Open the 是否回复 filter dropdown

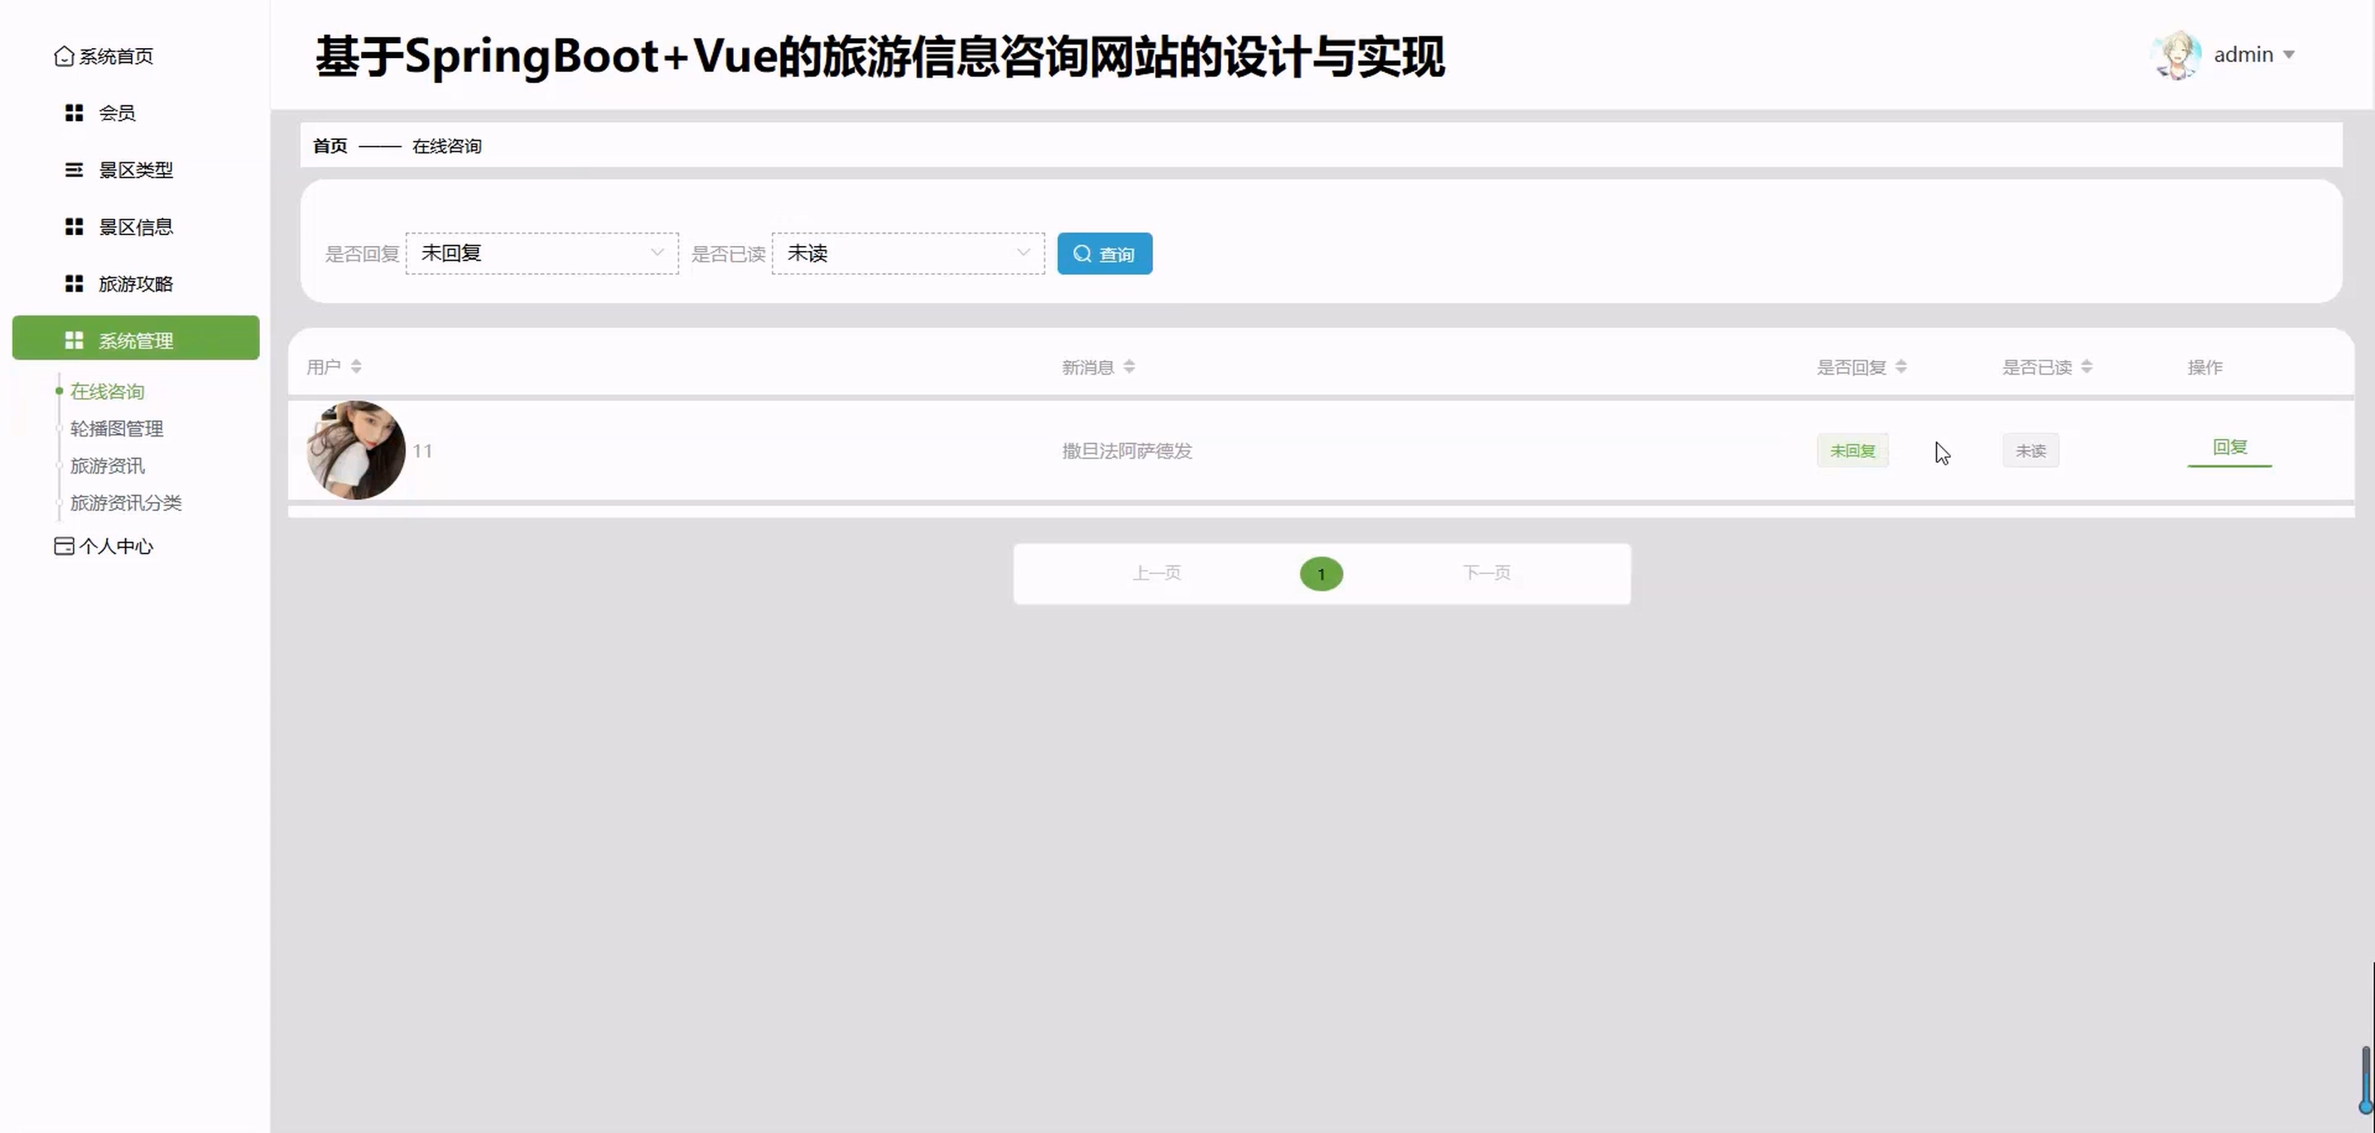[x=542, y=253]
